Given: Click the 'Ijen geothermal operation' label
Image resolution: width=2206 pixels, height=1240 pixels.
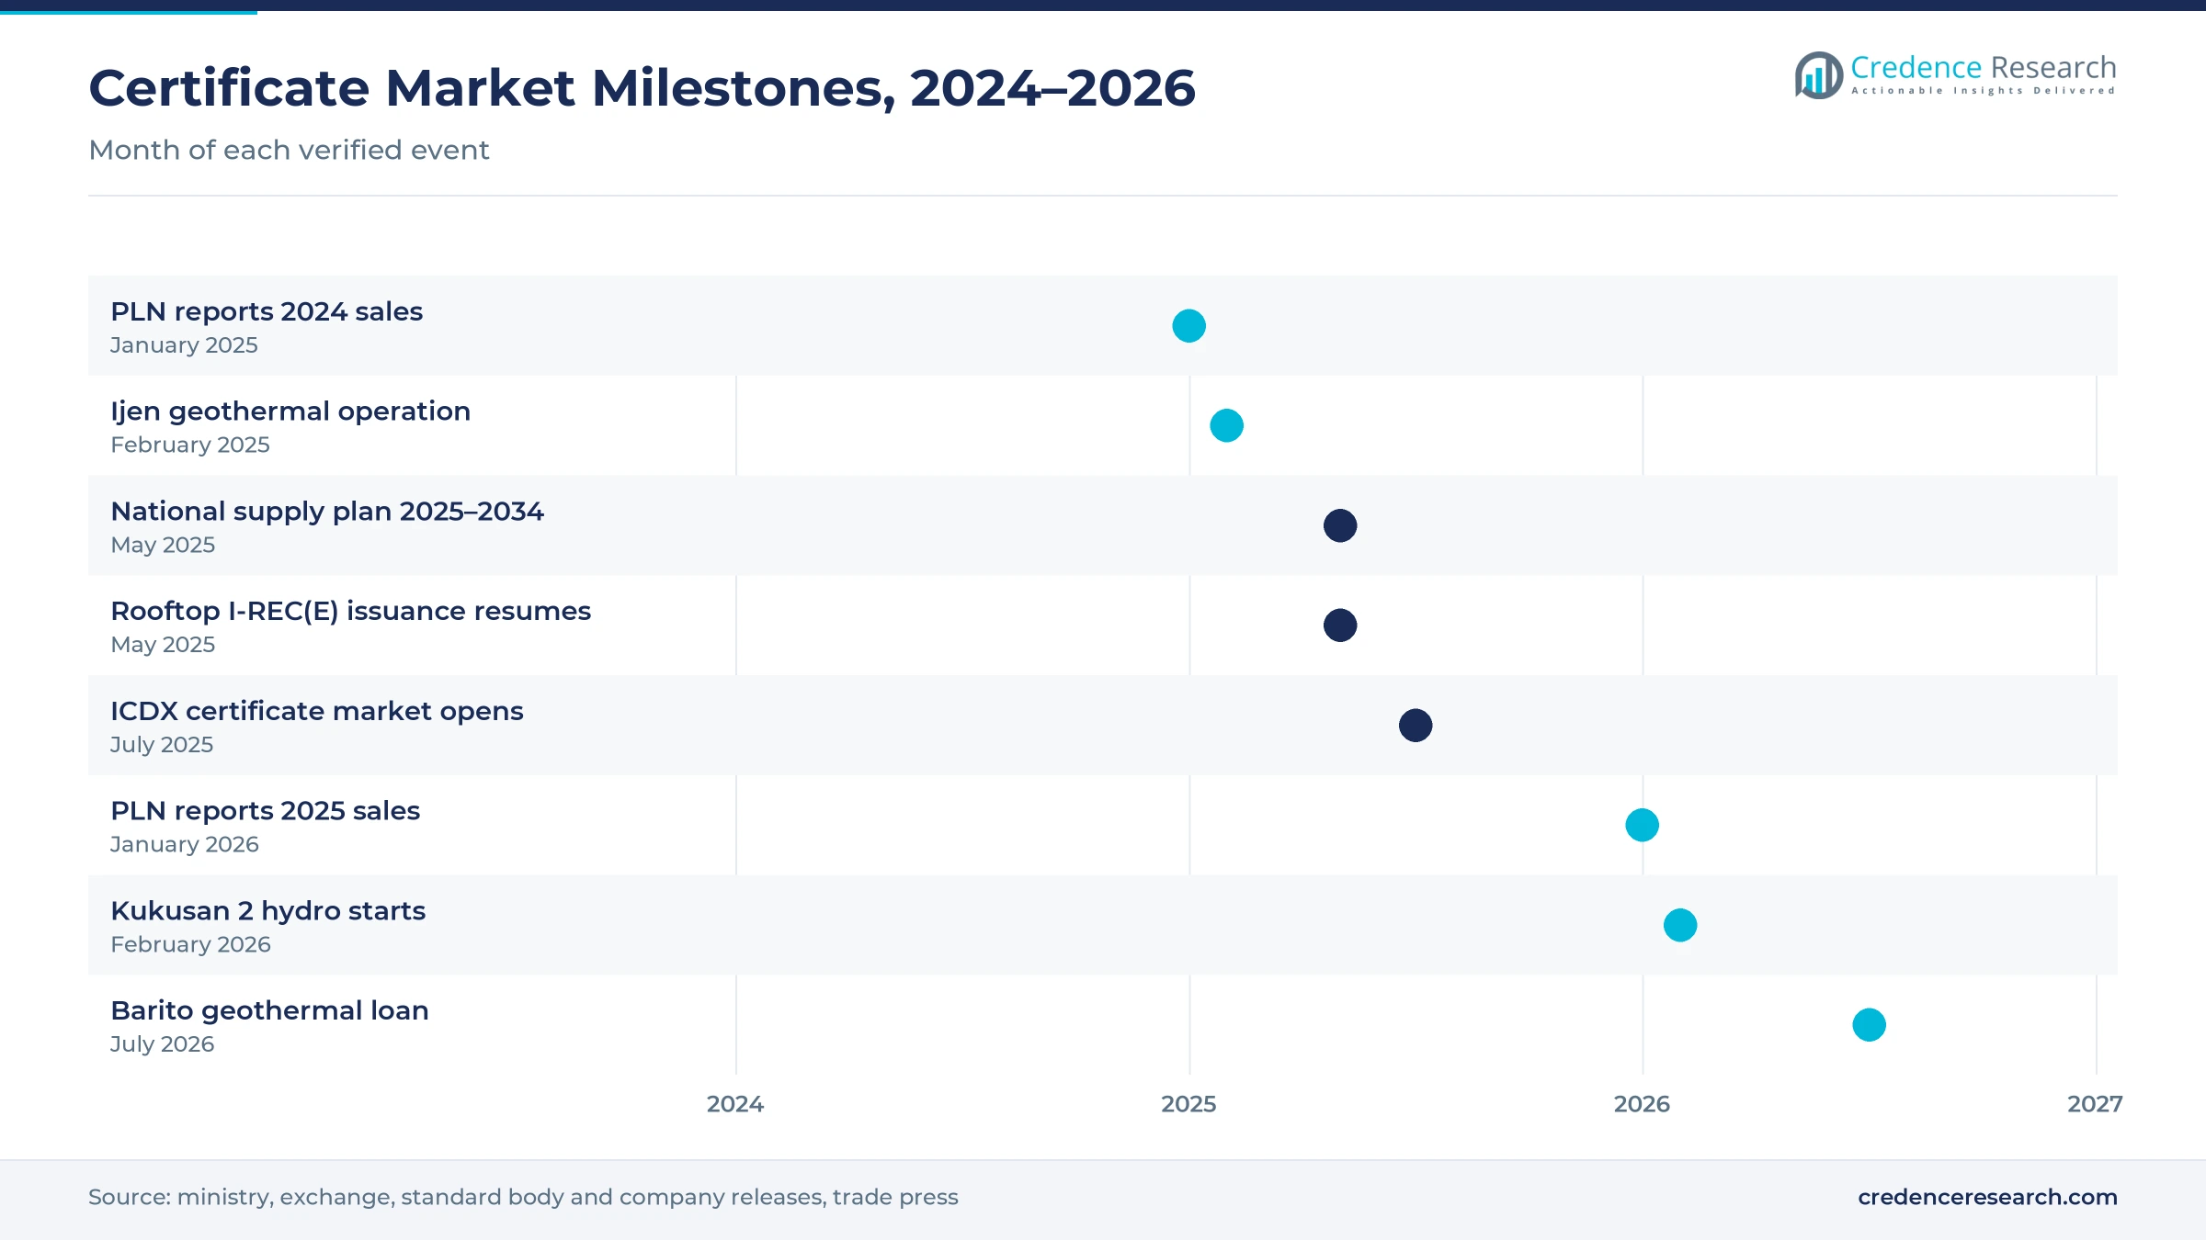Looking at the screenshot, I should [290, 411].
